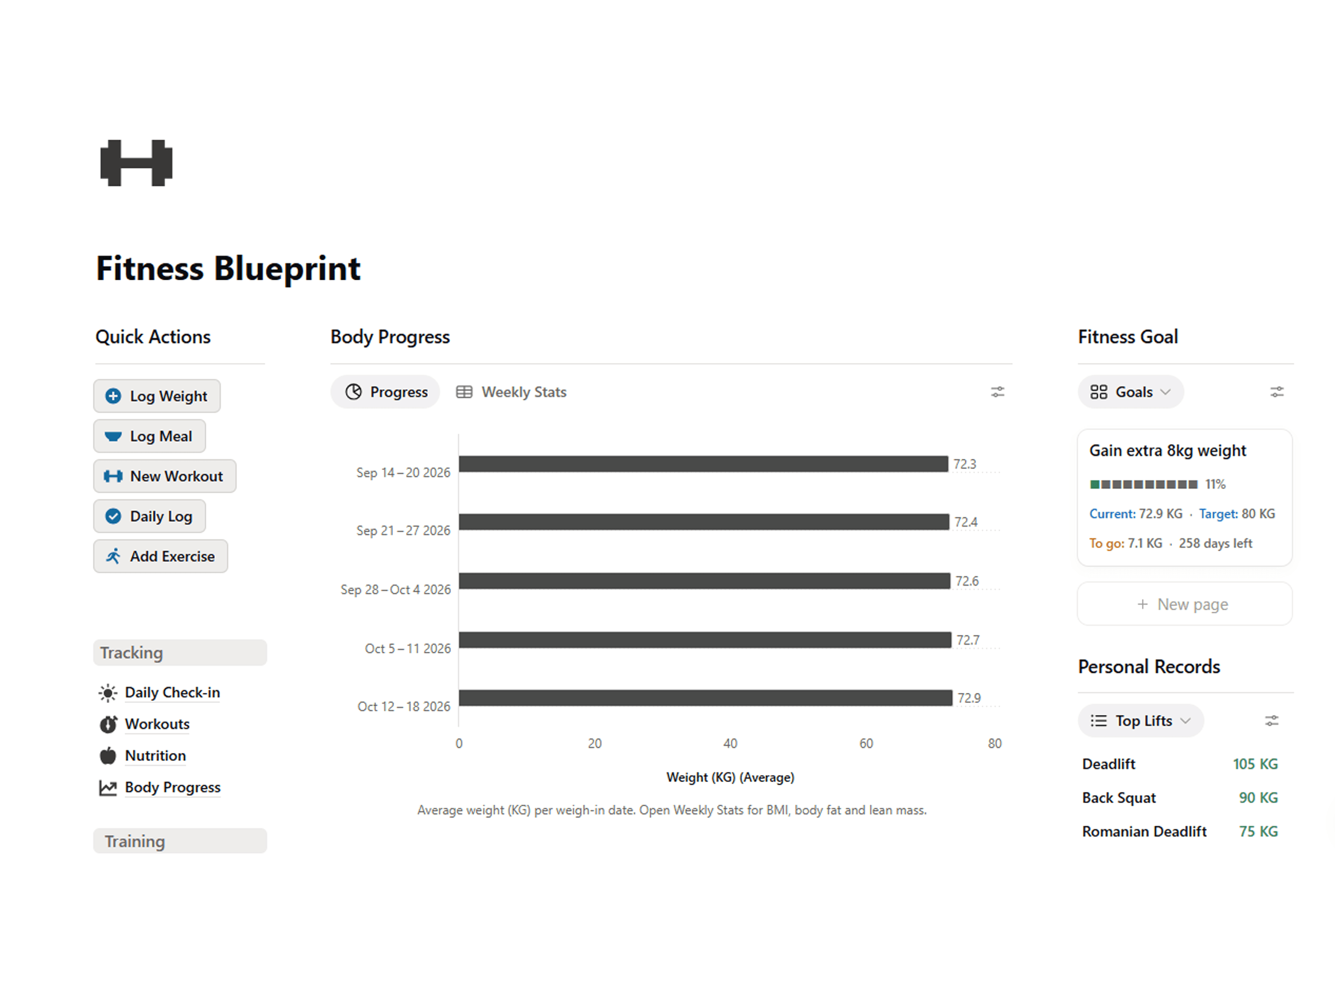The image size is (1335, 1001).
Task: Click the table icon on Weekly Stats tab
Action: point(464,392)
